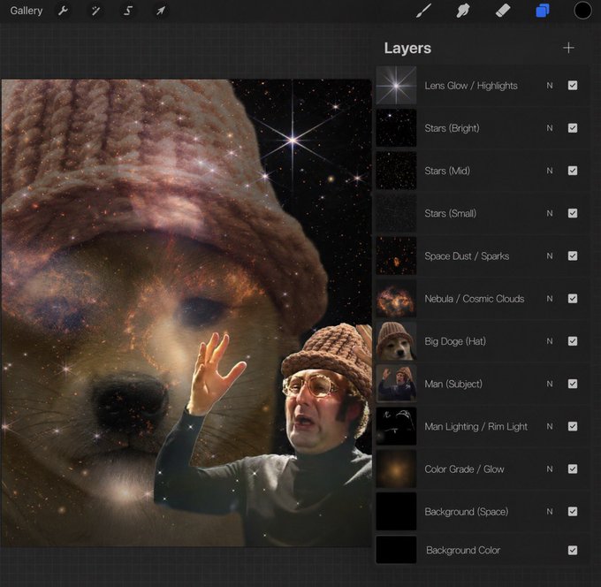Open blend mode N for Man (Subject)
601x587 pixels.
[x=550, y=384]
